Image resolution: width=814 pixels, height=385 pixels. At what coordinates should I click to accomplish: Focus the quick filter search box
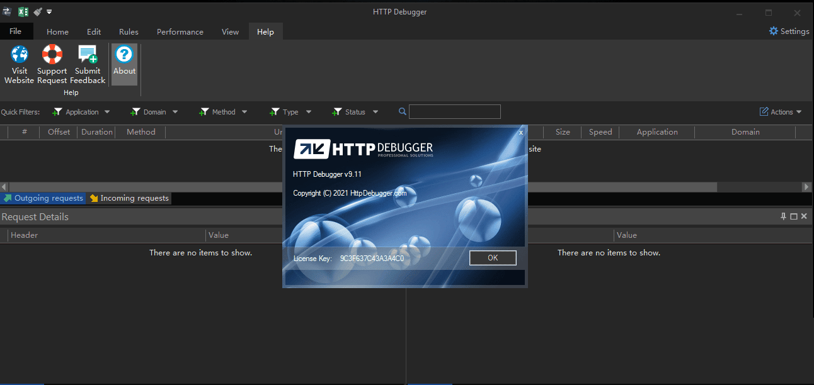pyautogui.click(x=455, y=112)
